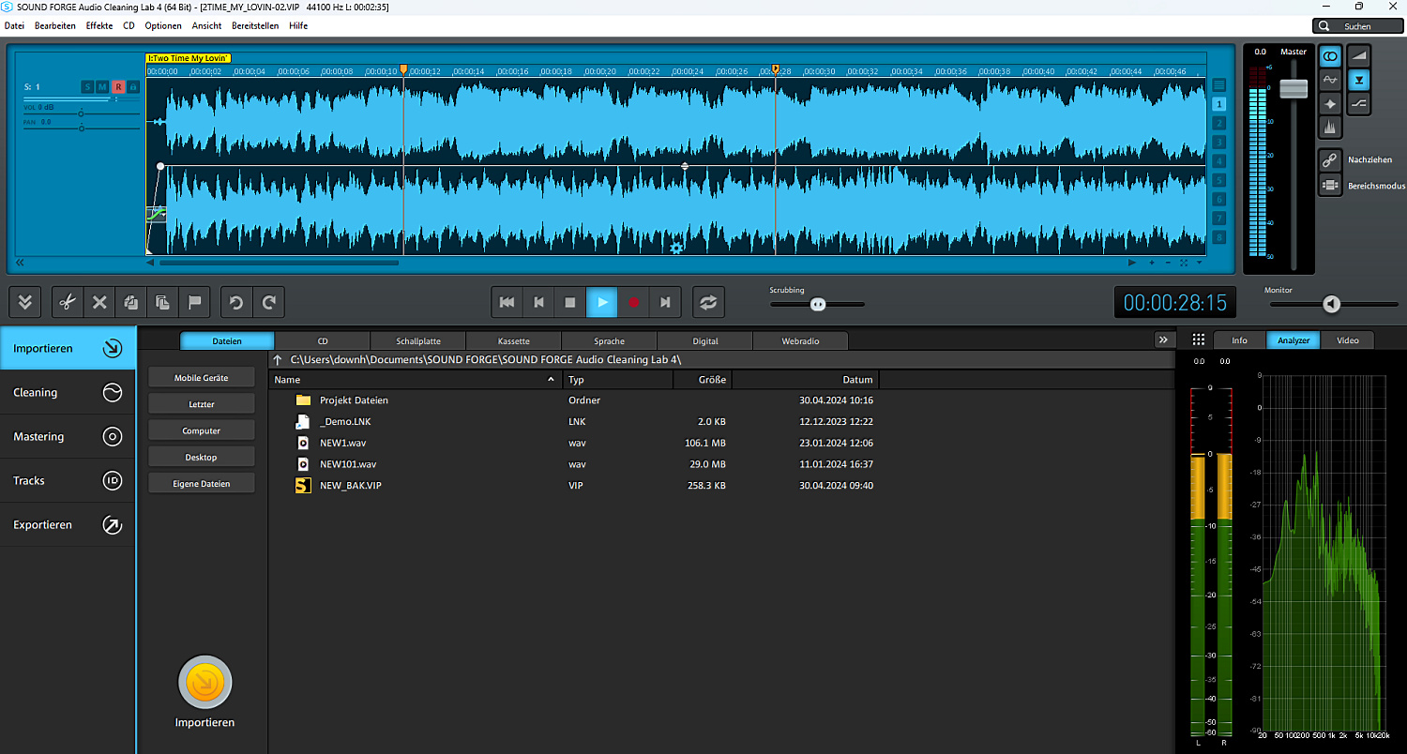This screenshot has height=754, width=1407.
Task: Toggle the track lock icon
Action: tap(133, 87)
